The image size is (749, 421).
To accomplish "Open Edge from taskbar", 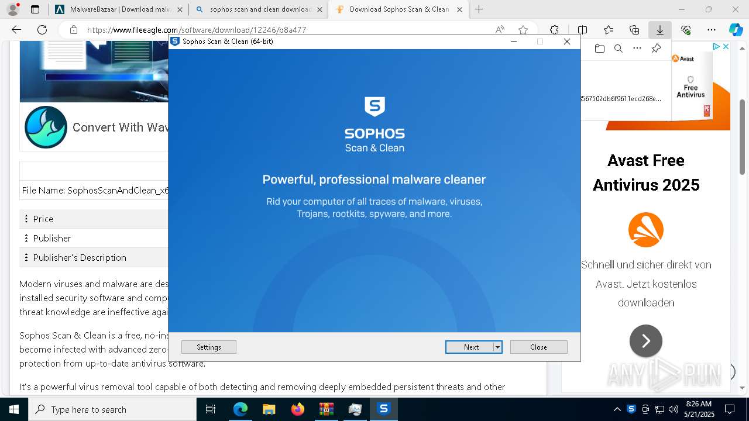I will [240, 409].
